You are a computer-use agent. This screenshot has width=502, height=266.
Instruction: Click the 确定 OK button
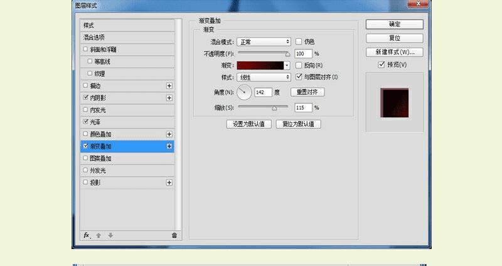click(x=395, y=24)
